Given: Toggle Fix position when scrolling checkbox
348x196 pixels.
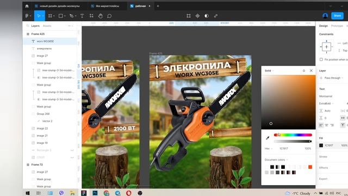Looking at the screenshot, I should point(321,59).
